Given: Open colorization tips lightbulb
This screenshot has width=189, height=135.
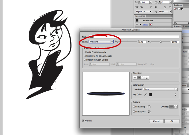Looking at the screenshot, I should click(176, 95).
